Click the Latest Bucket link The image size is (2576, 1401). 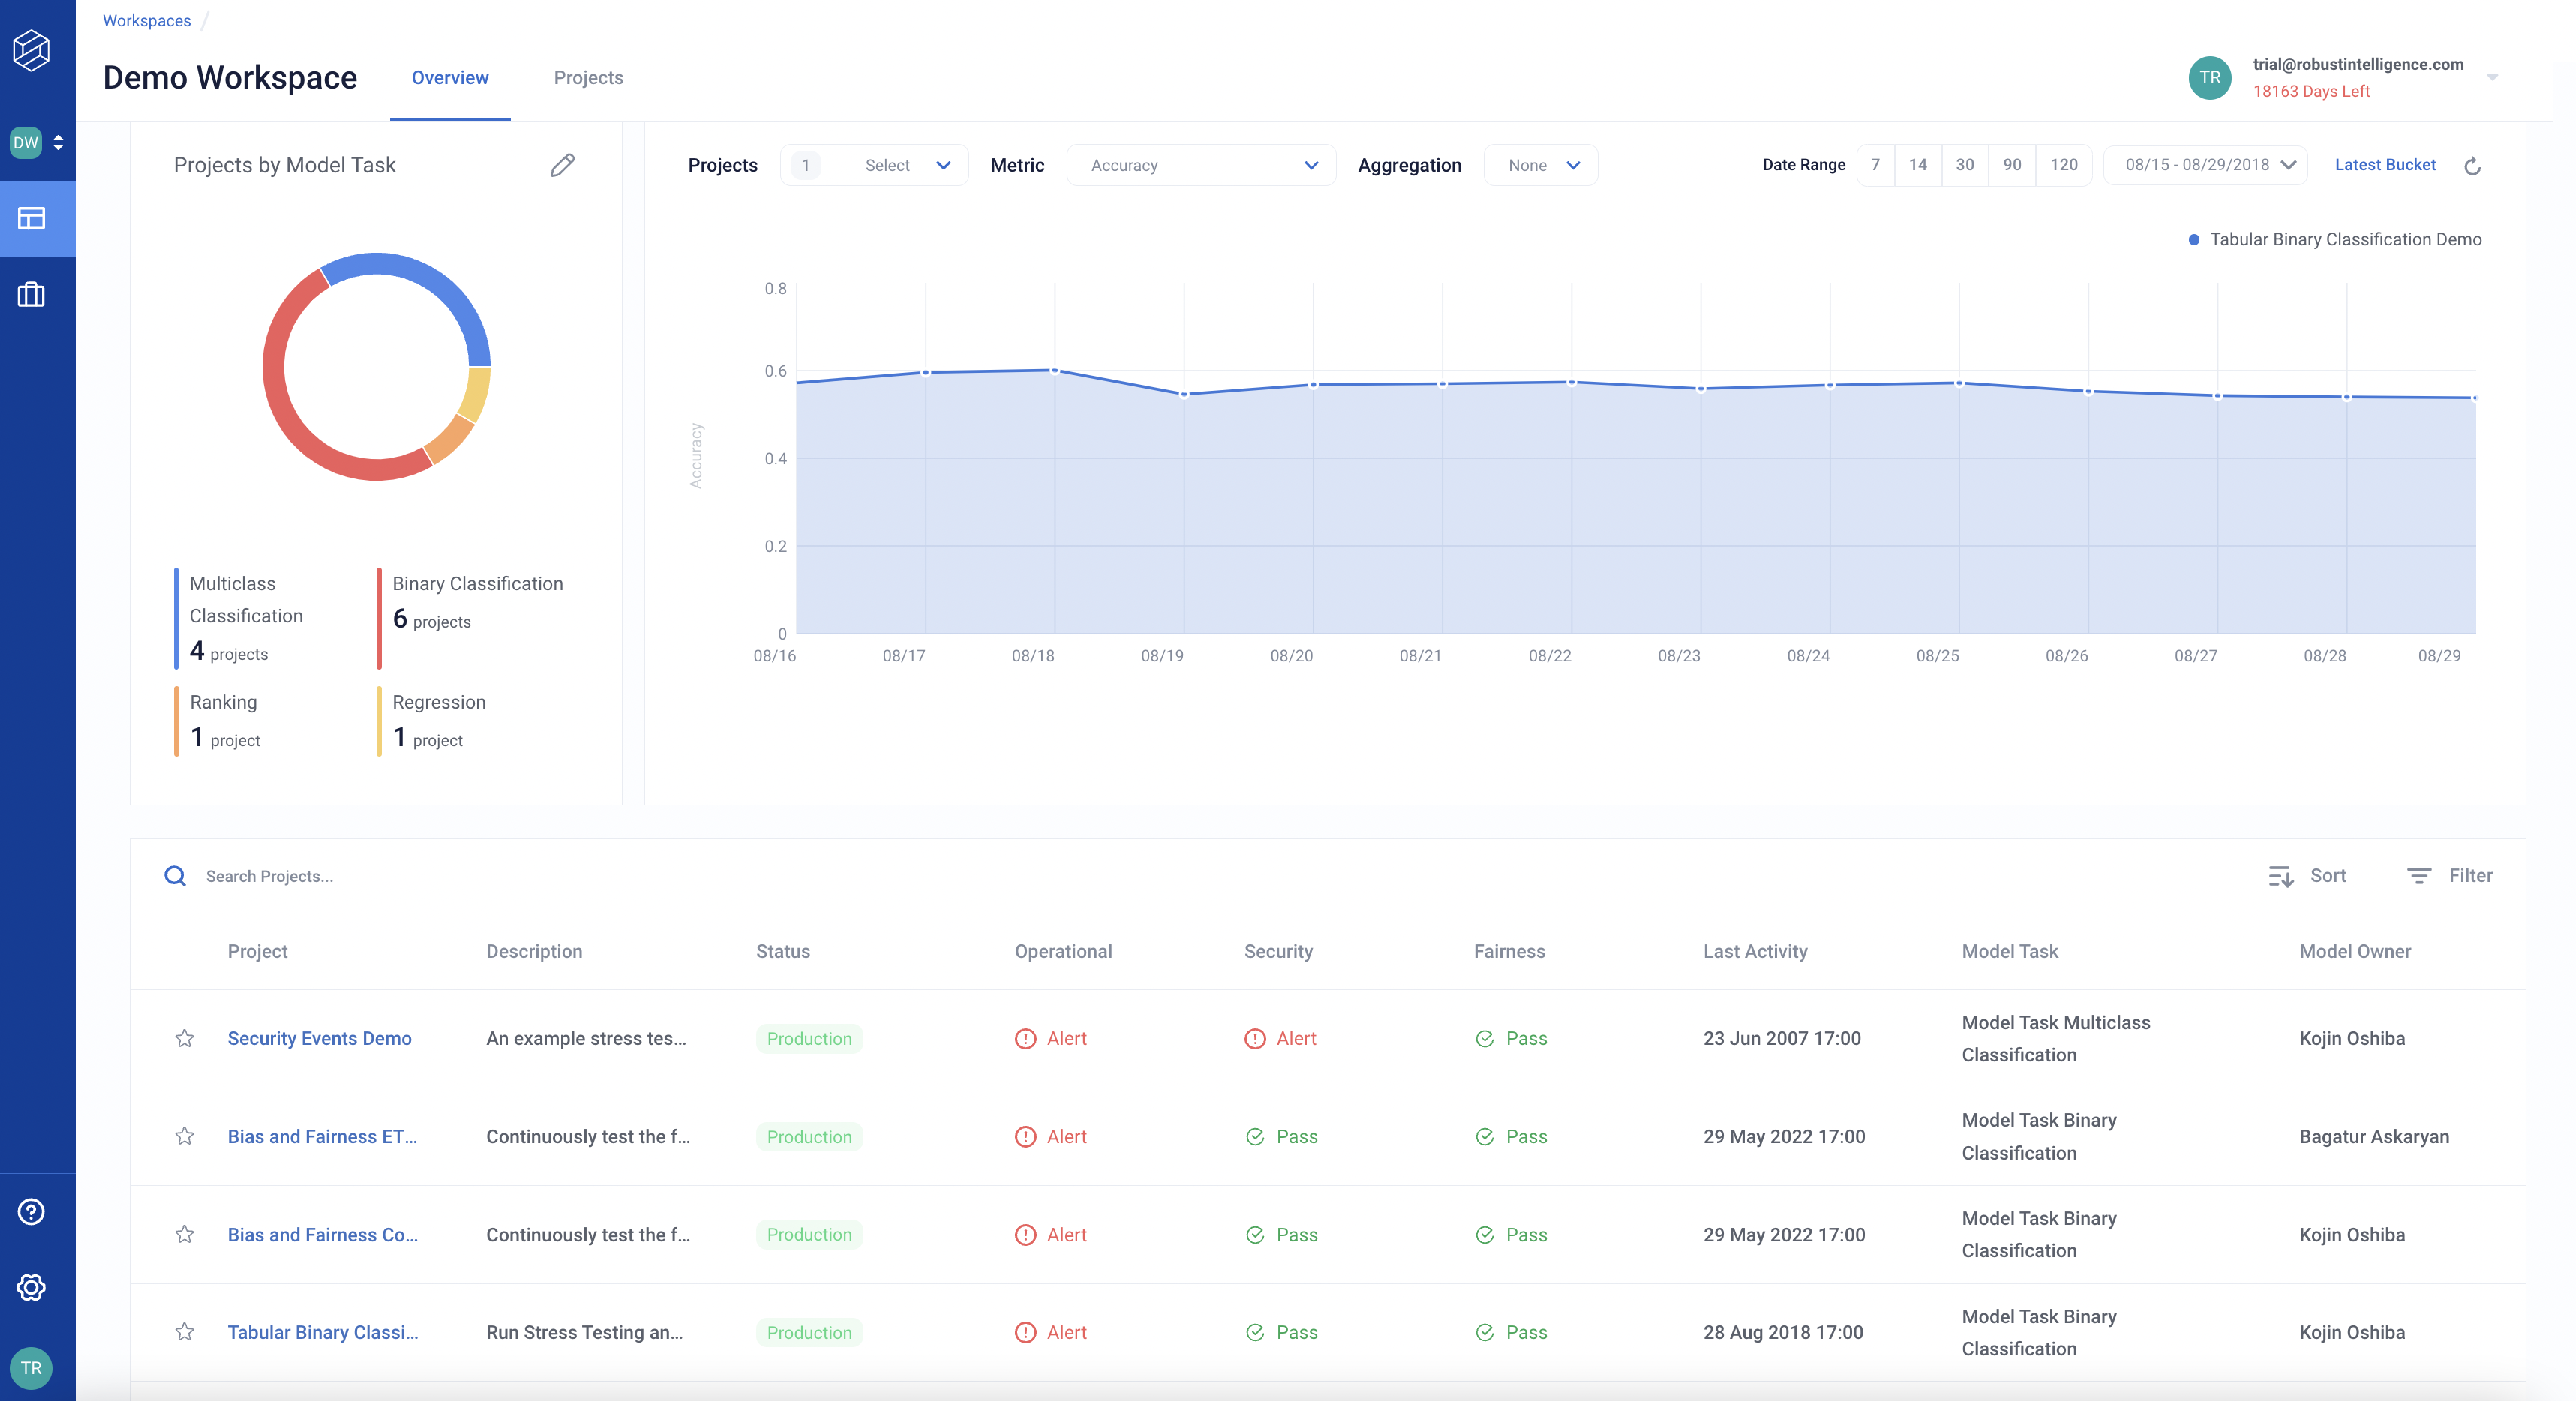click(x=2385, y=165)
